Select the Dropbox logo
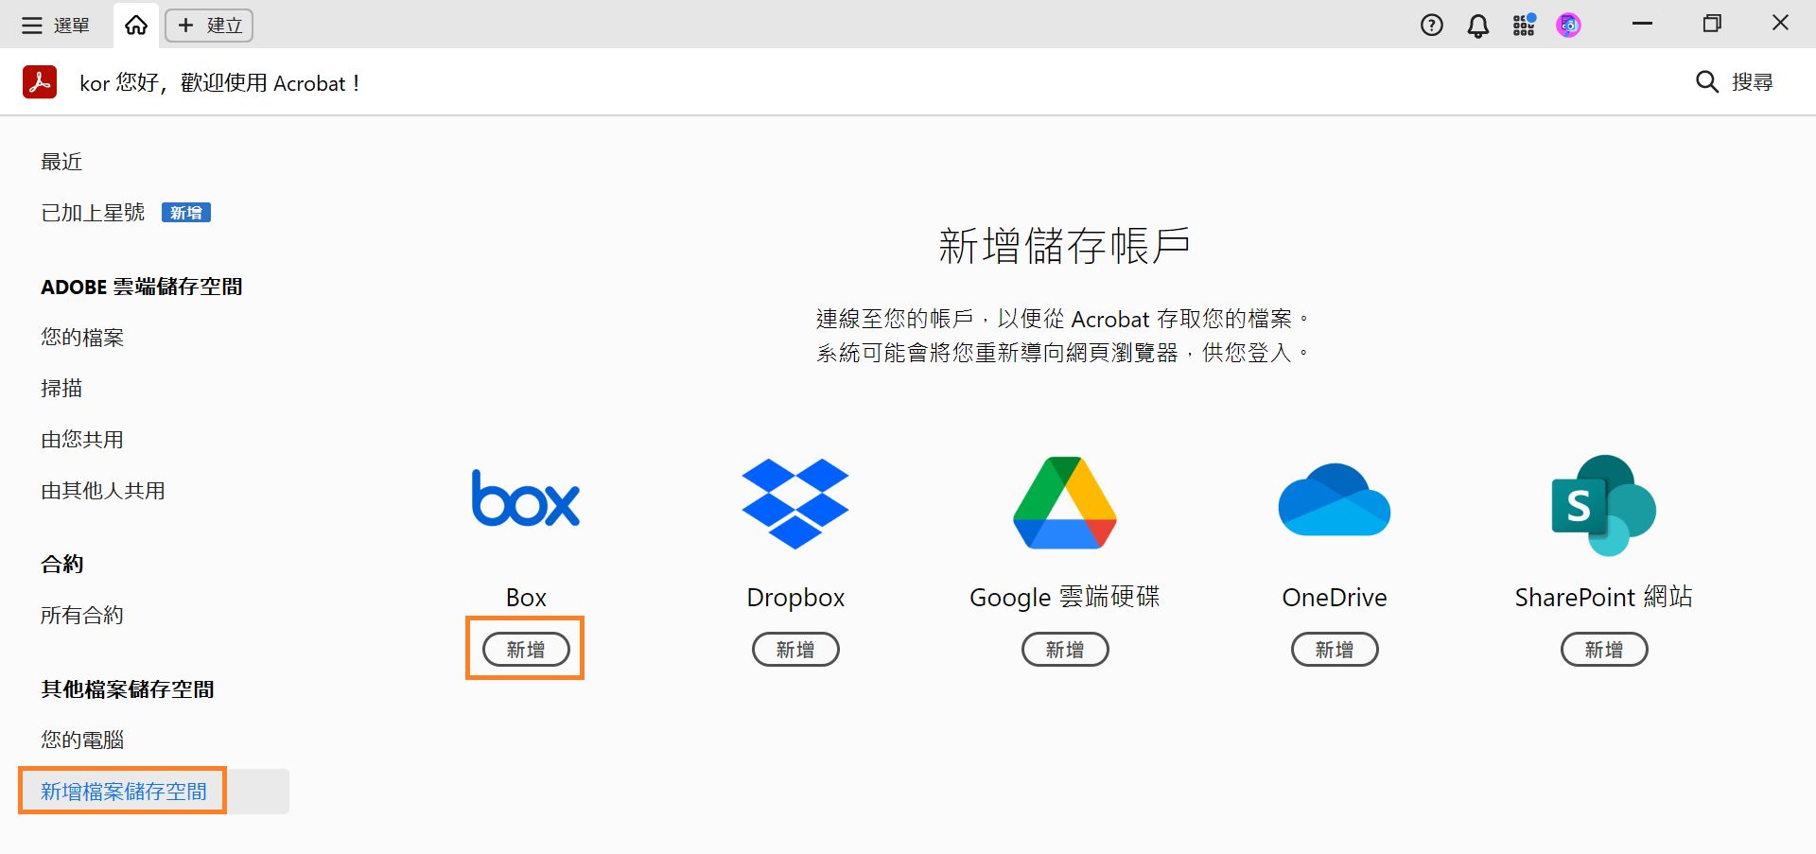 coord(794,502)
